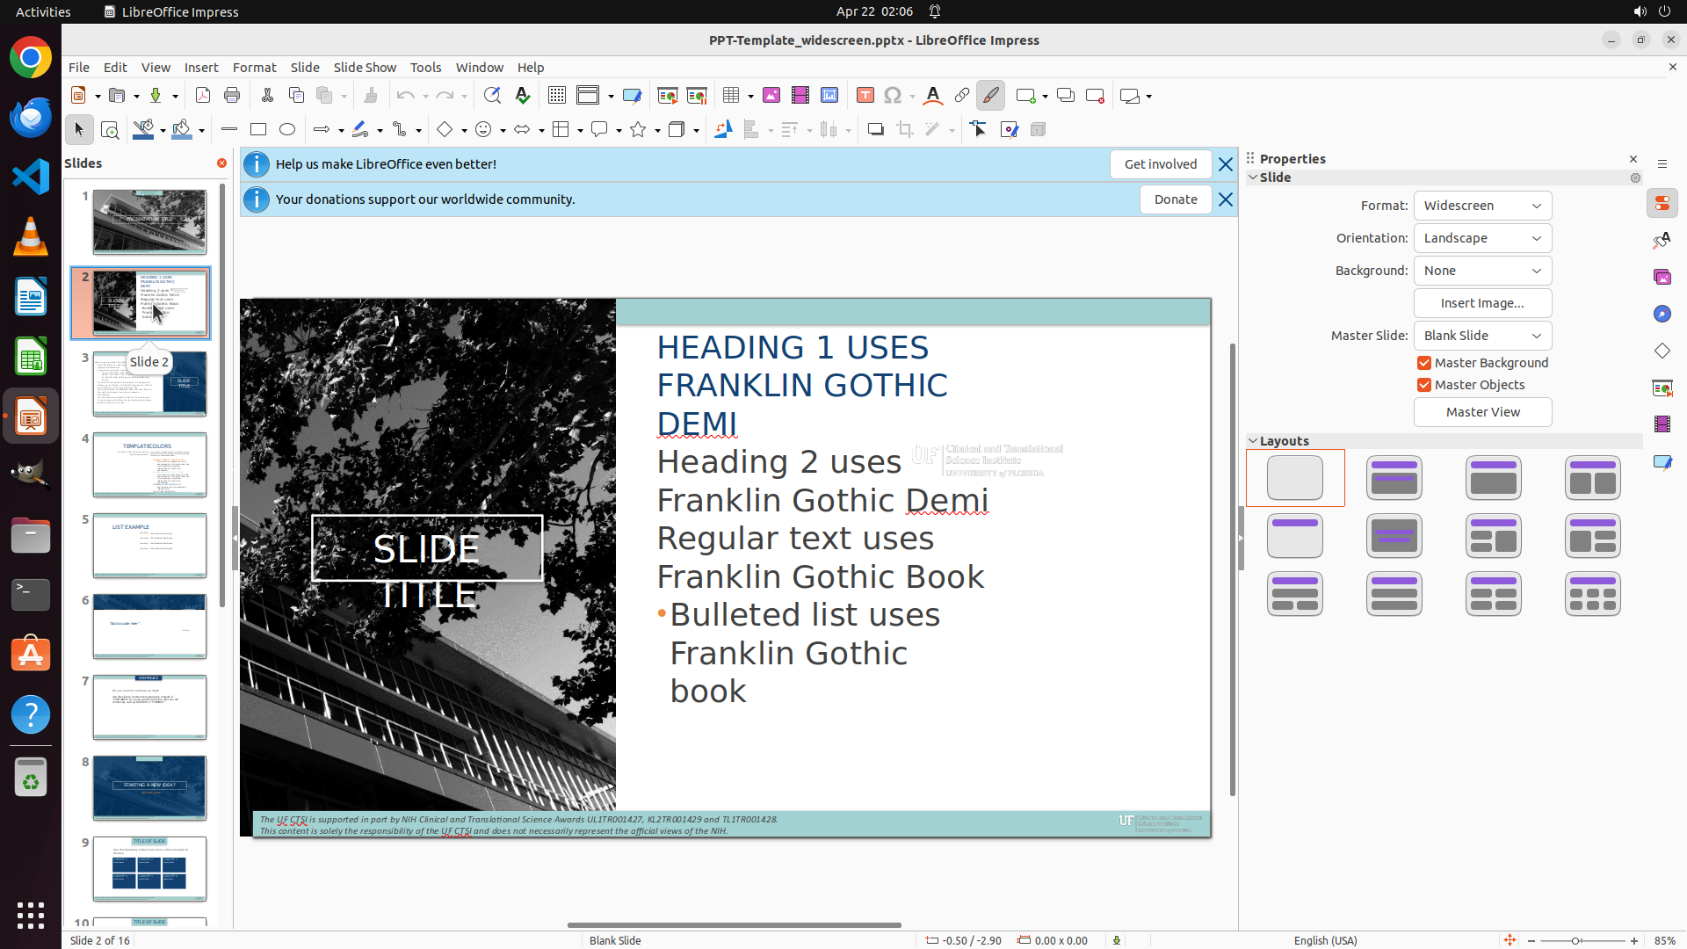Image resolution: width=1687 pixels, height=949 pixels.
Task: Click the Master View button
Action: click(x=1482, y=412)
